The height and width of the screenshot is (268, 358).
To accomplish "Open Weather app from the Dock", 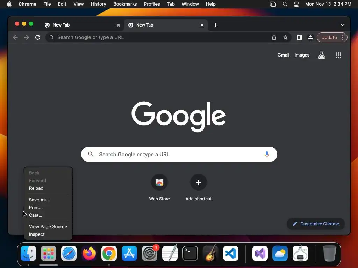I will [x=280, y=253].
